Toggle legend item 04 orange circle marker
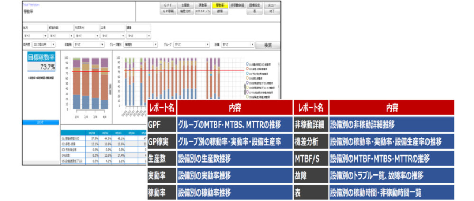The width and height of the screenshot is (474, 201). click(x=248, y=78)
